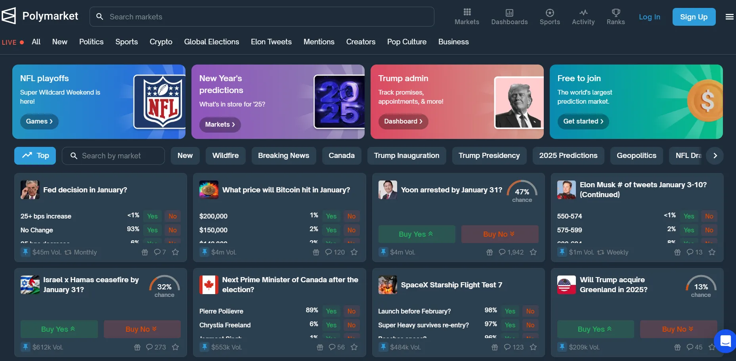The image size is (736, 361).
Task: Filter by Trump Inauguration chip
Action: pyautogui.click(x=407, y=156)
